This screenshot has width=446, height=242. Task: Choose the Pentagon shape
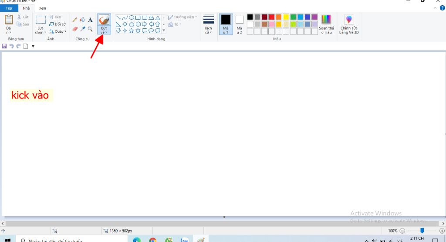pos(131,24)
